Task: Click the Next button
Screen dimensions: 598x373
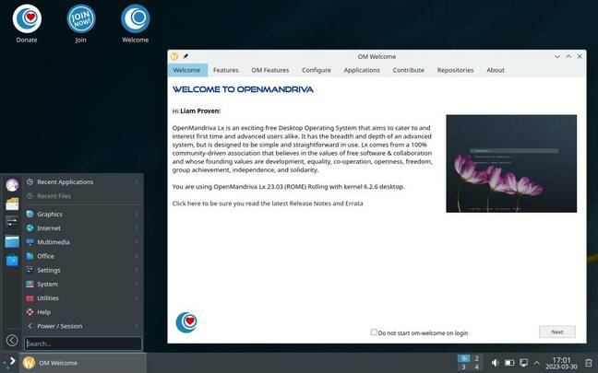Action: (557, 332)
